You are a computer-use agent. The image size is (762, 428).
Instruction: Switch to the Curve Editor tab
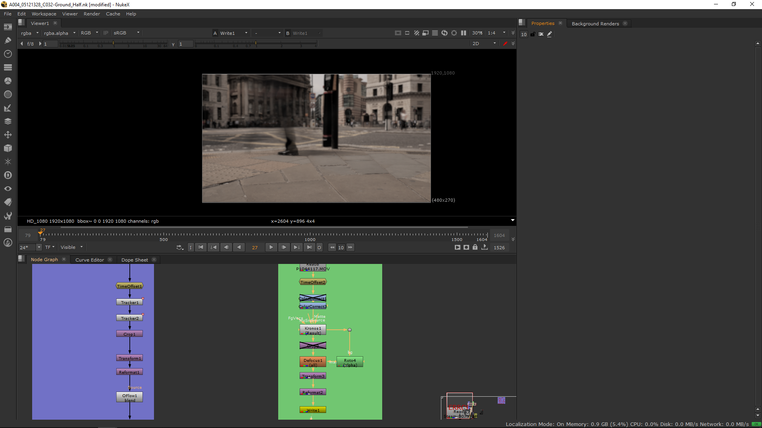tap(89, 260)
